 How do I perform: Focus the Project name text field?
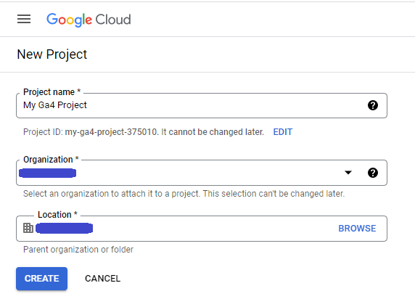coord(202,105)
